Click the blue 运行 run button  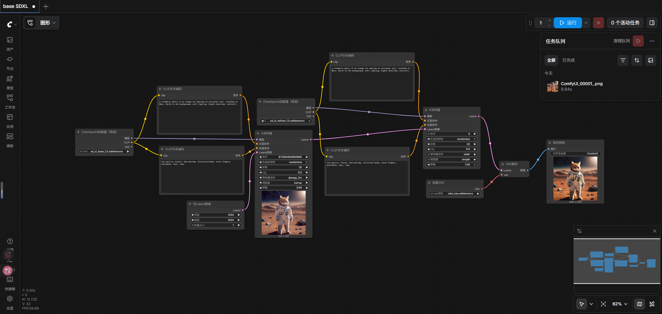pos(568,23)
